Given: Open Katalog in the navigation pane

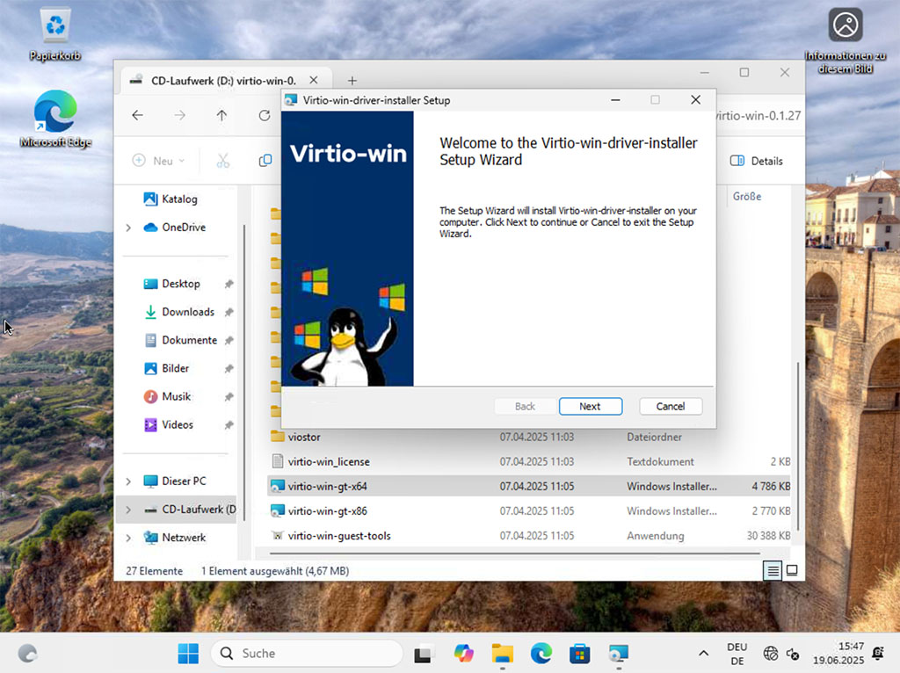Looking at the screenshot, I should (179, 199).
